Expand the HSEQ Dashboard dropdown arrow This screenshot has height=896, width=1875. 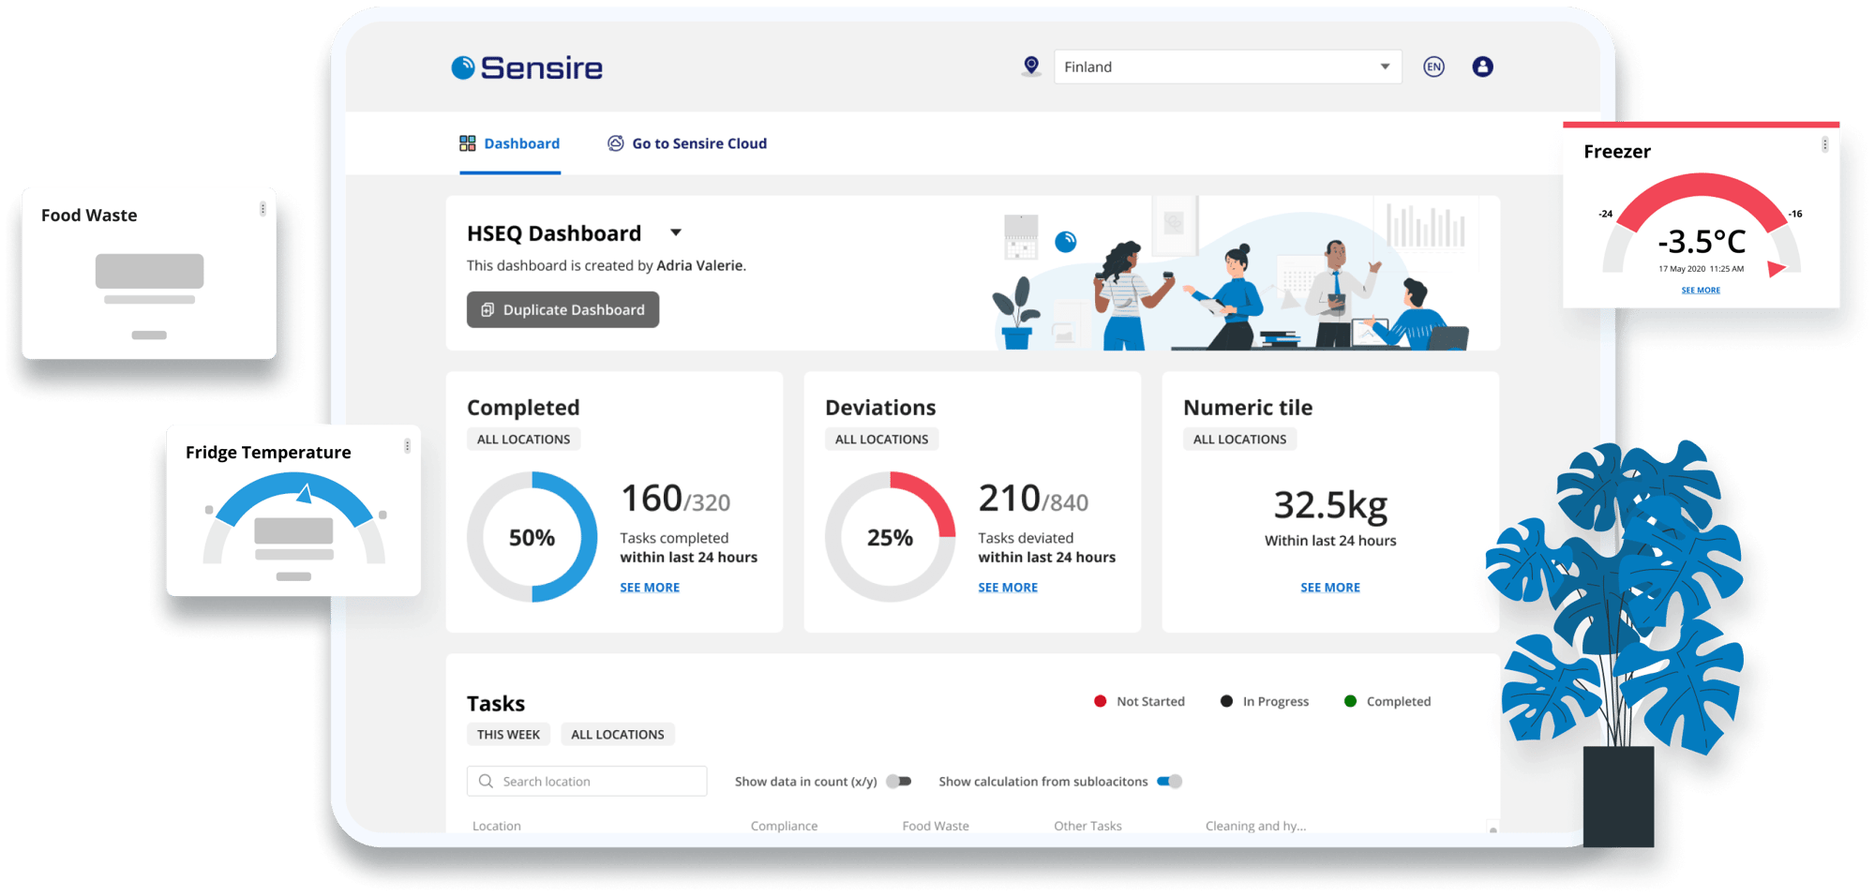click(675, 232)
